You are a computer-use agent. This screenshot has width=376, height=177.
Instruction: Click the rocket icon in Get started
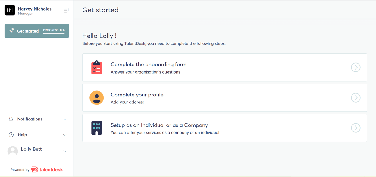click(x=11, y=31)
